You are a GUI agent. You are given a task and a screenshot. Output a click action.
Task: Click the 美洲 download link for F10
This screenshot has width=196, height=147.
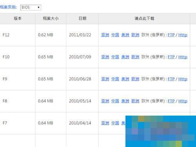[x=125, y=57]
